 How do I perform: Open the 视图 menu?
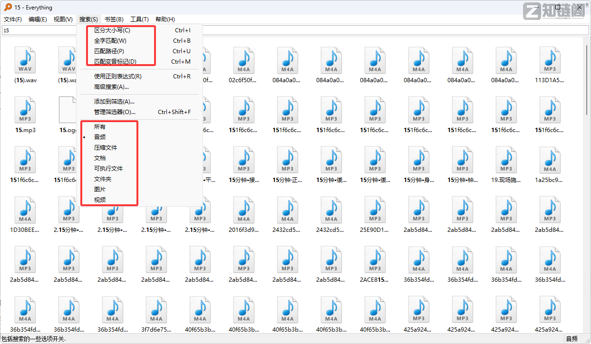click(x=63, y=19)
